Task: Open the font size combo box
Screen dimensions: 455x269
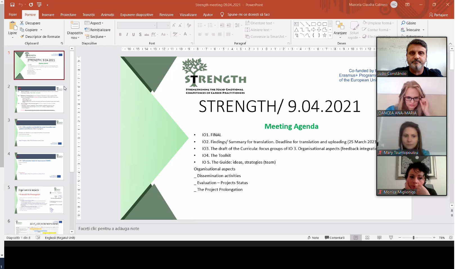Action: point(164,25)
